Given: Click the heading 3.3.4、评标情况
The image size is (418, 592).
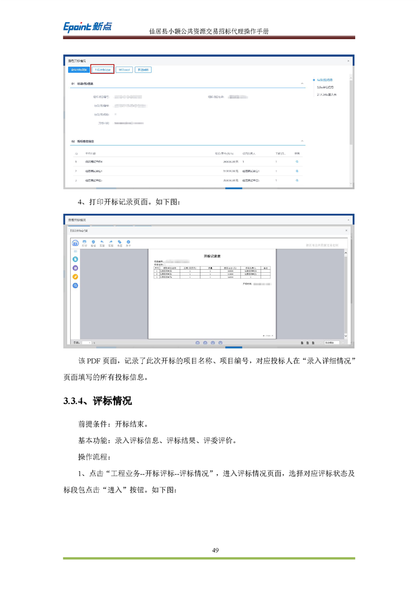Looking at the screenshot, I should click(98, 401).
